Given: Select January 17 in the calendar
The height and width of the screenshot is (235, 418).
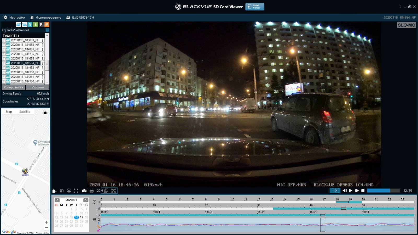Looking at the screenshot, I should click(x=82, y=217).
